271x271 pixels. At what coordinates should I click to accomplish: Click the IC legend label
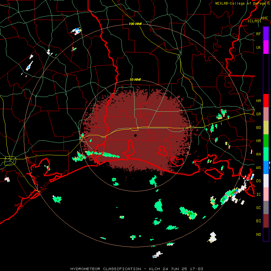[258, 195]
